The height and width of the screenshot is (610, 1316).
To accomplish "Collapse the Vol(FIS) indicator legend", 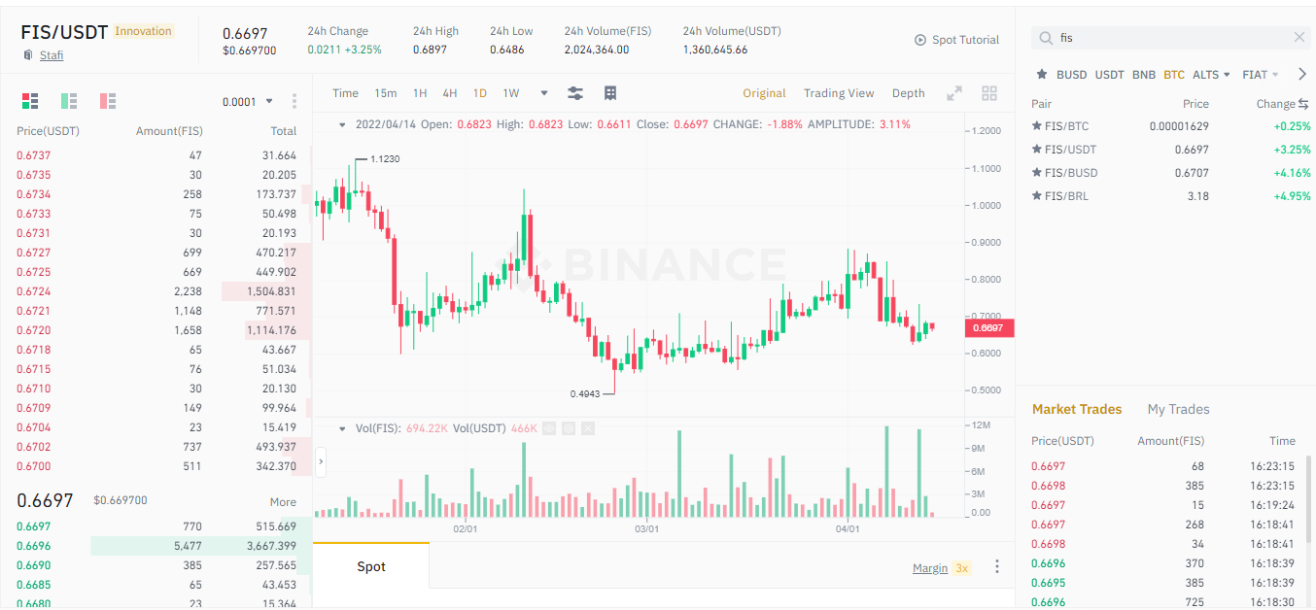I will point(342,428).
